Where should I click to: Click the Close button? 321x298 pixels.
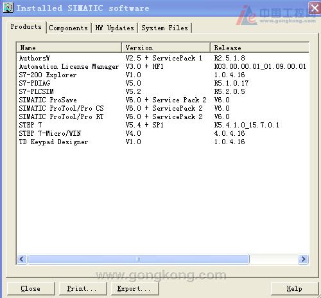tap(31, 288)
